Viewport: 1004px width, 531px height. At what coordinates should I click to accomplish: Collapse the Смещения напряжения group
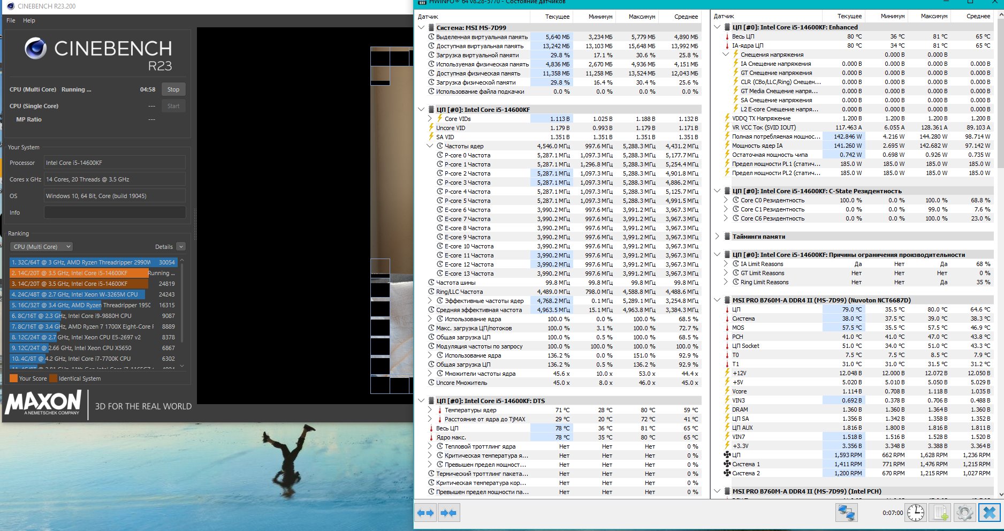(x=726, y=55)
